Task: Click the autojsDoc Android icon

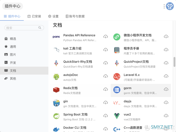Action: 56,77
